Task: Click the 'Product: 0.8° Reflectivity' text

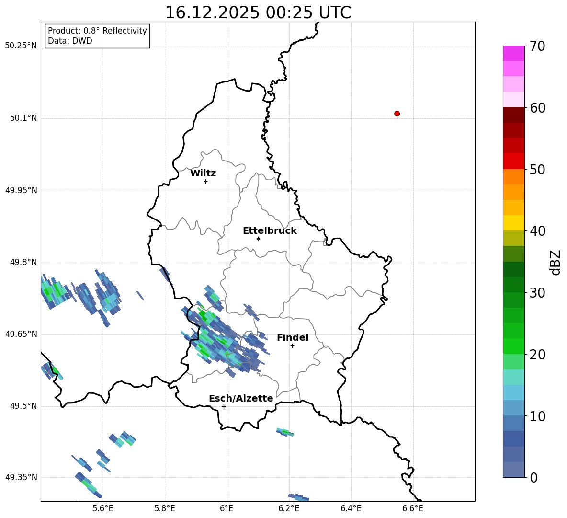Action: point(97,30)
